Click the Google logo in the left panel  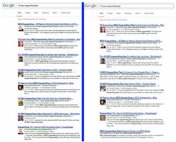[x=9, y=5]
